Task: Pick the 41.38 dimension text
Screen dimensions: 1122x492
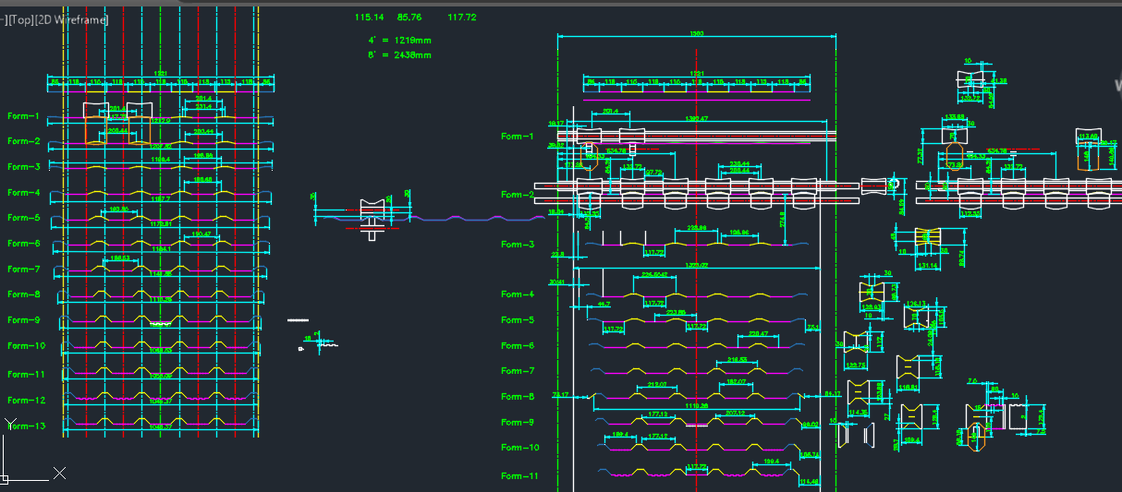Action: (1001, 81)
